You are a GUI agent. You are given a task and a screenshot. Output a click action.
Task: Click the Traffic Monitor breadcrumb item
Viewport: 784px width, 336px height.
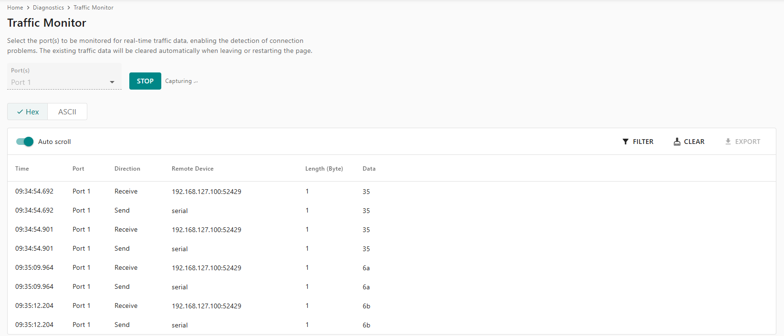94,8
